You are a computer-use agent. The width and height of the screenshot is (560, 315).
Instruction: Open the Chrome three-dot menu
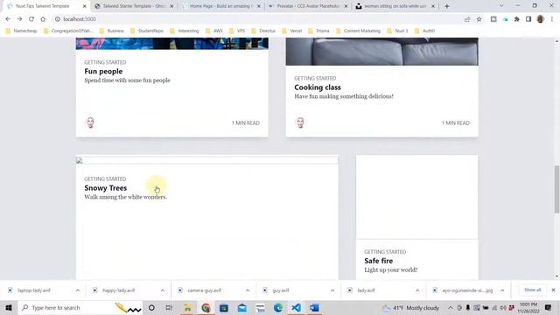tap(552, 19)
